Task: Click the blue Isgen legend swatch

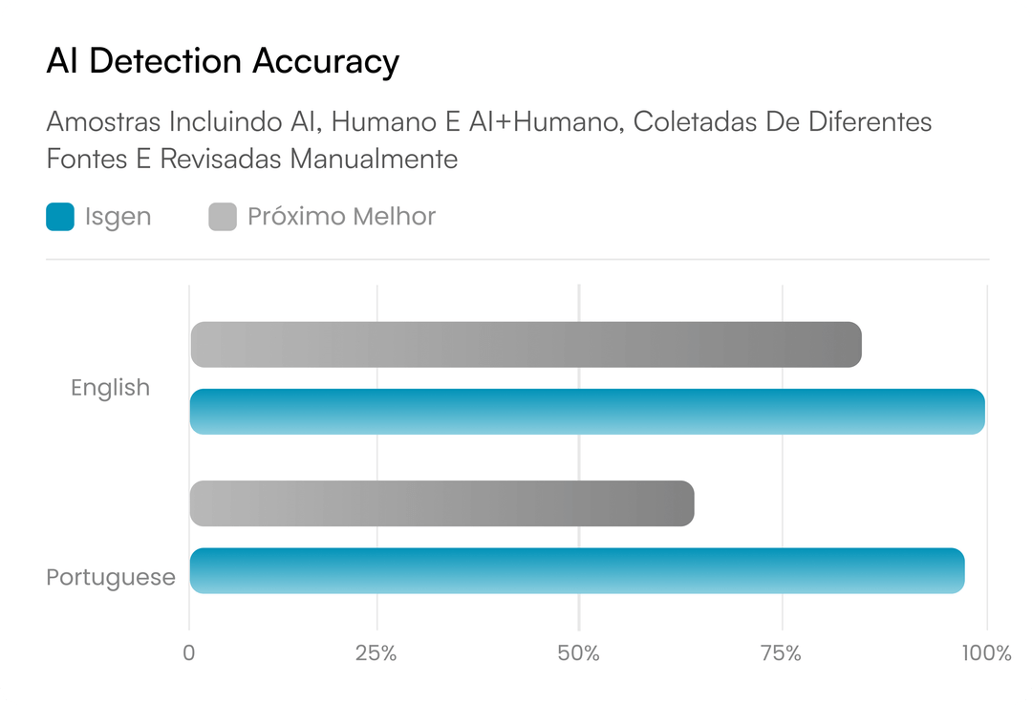Action: tap(60, 217)
